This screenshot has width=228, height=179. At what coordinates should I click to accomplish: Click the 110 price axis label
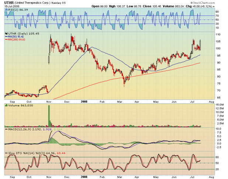pyautogui.click(x=218, y=35)
